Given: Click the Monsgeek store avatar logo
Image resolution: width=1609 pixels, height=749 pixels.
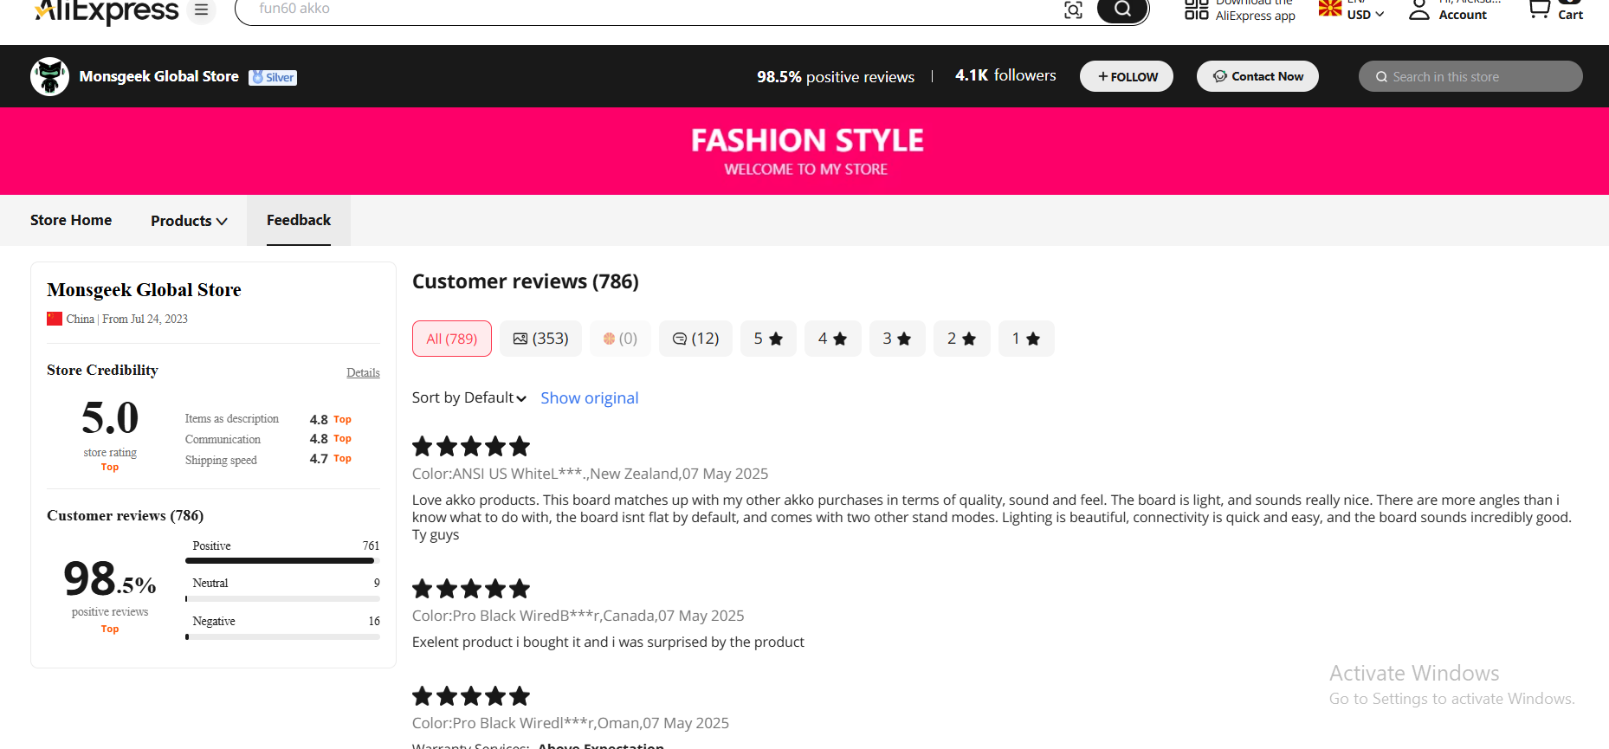Looking at the screenshot, I should click(x=49, y=77).
